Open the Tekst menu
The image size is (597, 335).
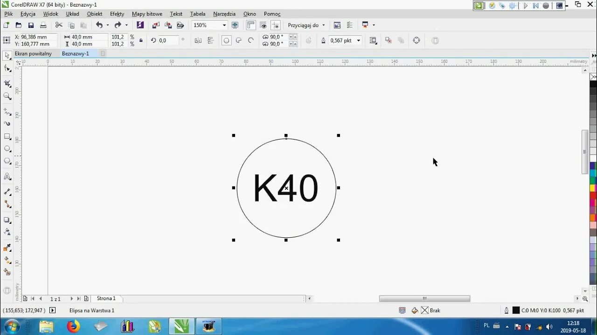point(176,14)
